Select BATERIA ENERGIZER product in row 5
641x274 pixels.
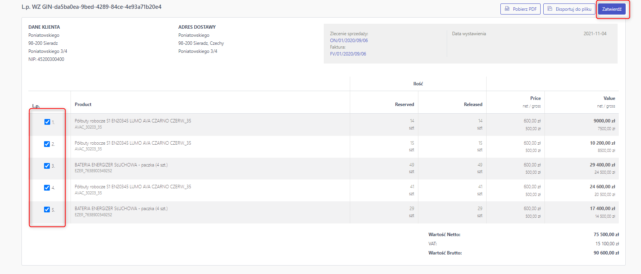tap(121, 209)
